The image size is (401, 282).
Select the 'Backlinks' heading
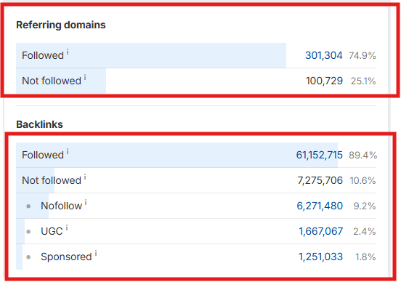[x=39, y=124]
